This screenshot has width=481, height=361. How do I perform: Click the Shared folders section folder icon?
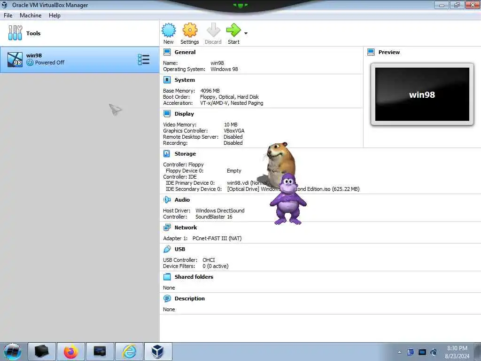[x=167, y=277]
